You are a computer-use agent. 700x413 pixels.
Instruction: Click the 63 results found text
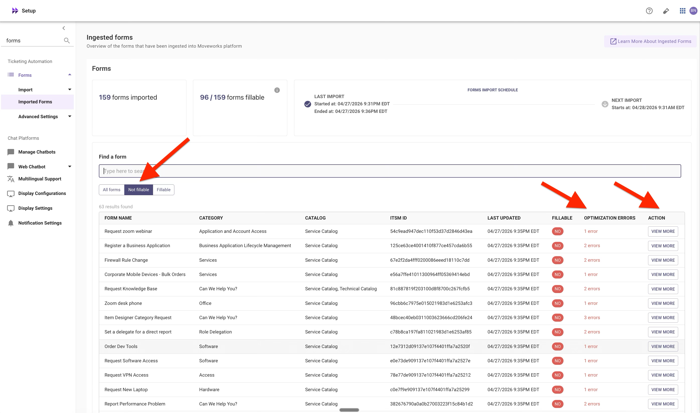pos(116,206)
